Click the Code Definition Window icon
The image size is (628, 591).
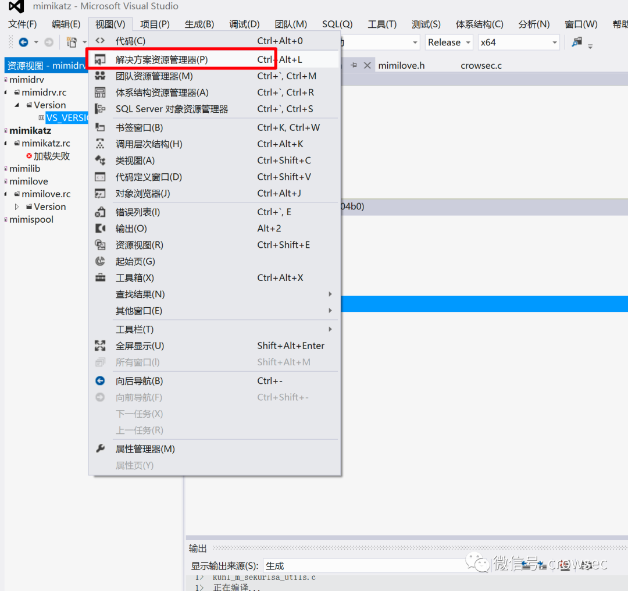pyautogui.click(x=100, y=177)
